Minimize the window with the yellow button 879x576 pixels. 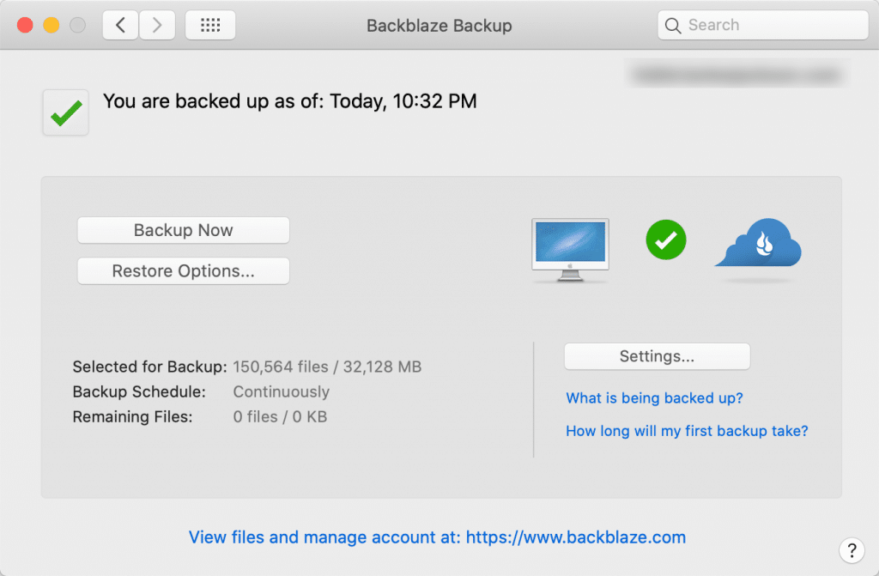[51, 26]
